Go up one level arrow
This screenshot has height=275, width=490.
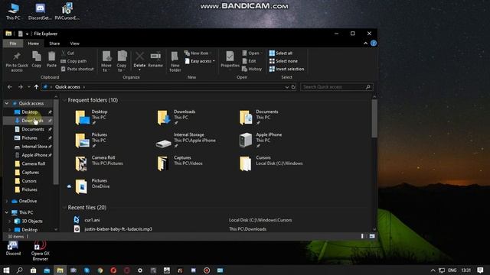click(36, 87)
